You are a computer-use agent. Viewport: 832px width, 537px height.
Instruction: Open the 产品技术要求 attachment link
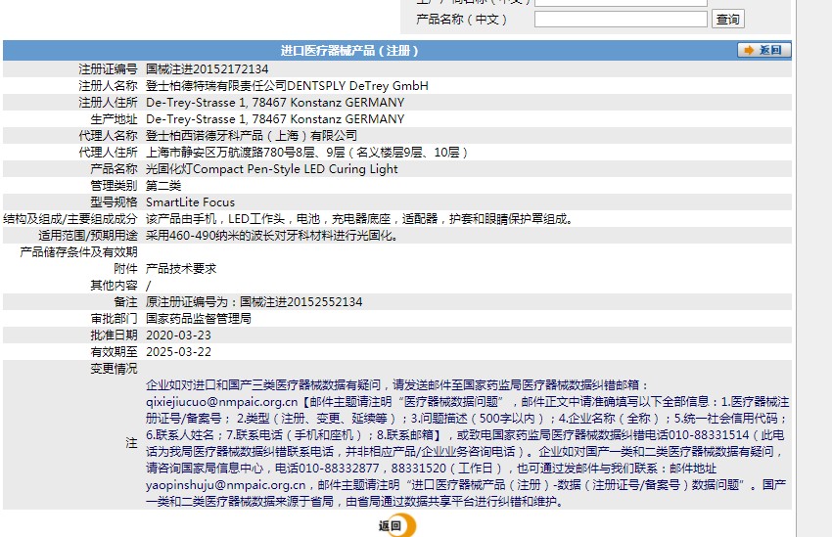(181, 269)
